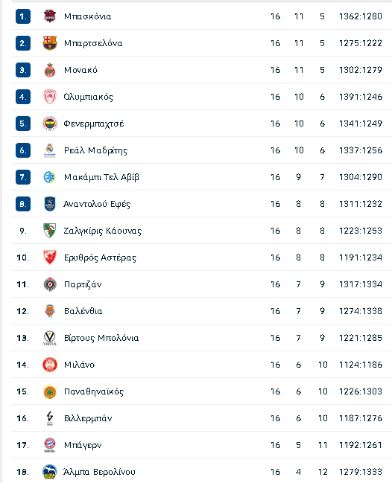Screen dimensions: 392x483
Task: Click the Παναθηναϊκός clover logo
Action: pyautogui.click(x=50, y=391)
